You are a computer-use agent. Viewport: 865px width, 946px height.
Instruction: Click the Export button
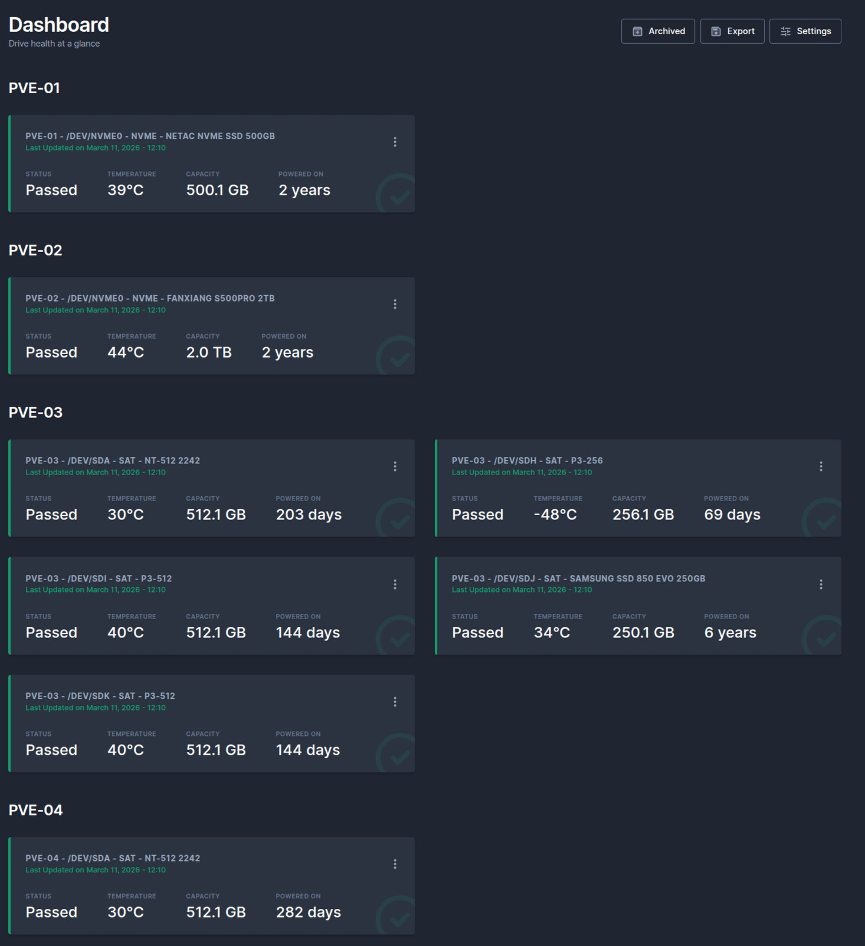tap(732, 31)
